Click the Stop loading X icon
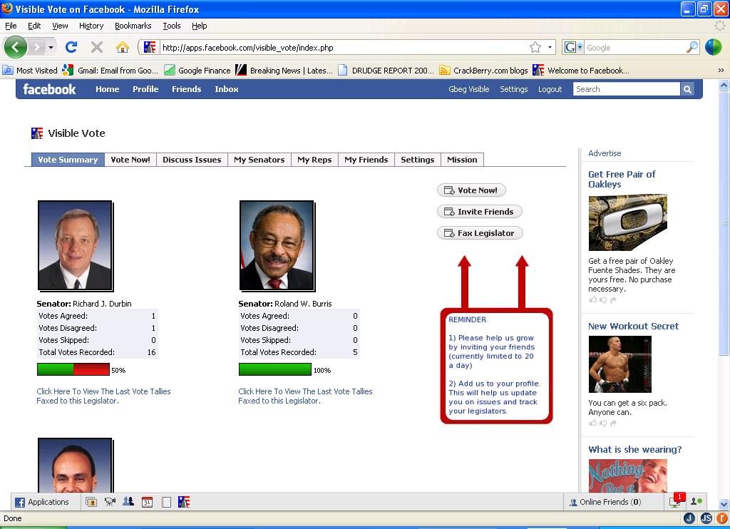This screenshot has height=529, width=730. click(x=97, y=47)
